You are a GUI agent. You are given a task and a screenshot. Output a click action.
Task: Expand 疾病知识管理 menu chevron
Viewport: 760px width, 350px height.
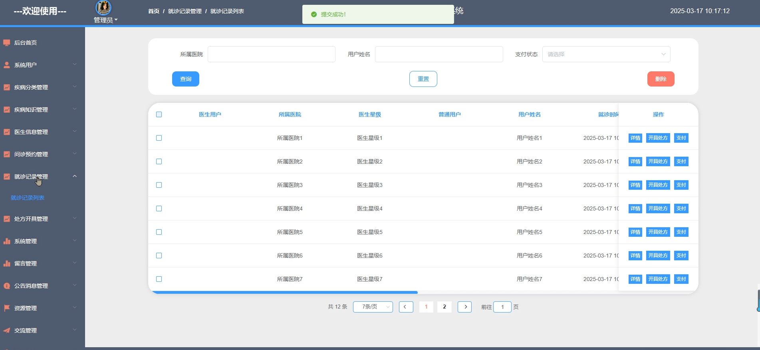coord(75,109)
